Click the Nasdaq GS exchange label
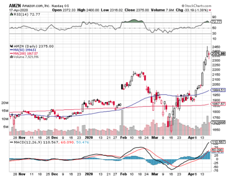The height and width of the screenshot is (181, 227). [60, 6]
